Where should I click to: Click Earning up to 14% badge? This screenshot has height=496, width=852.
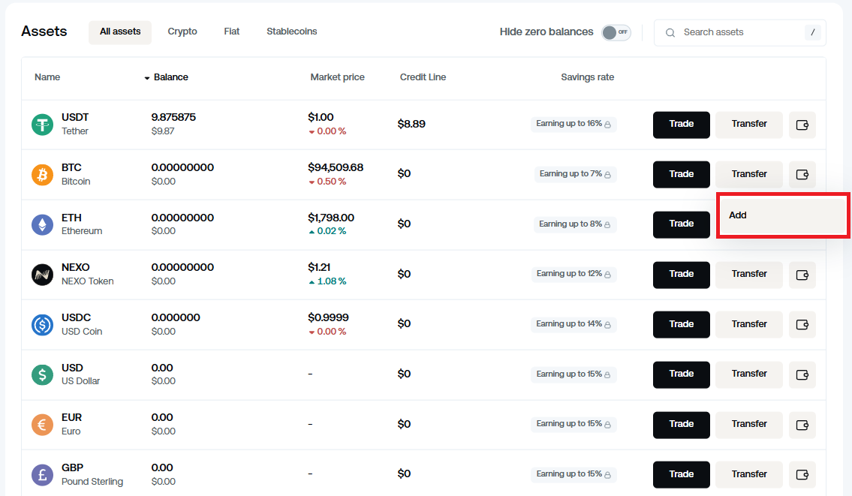point(574,323)
